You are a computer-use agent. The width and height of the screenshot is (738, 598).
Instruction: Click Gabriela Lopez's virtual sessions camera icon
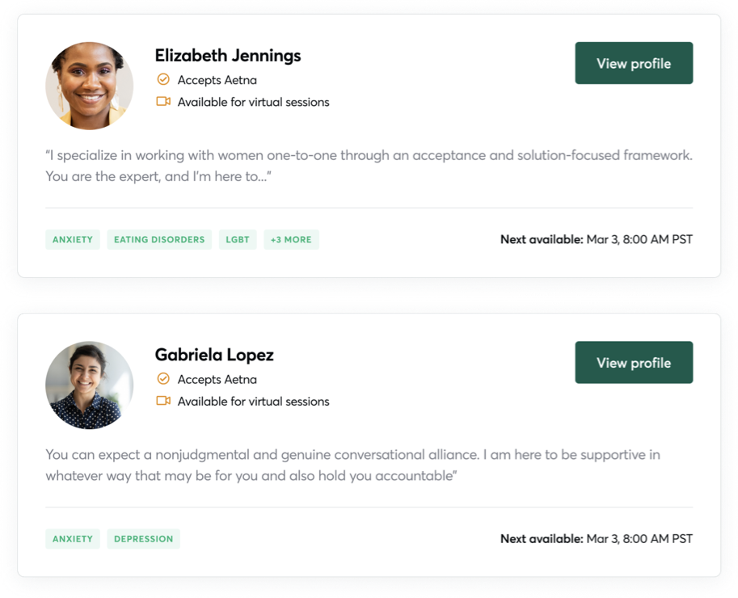point(162,400)
